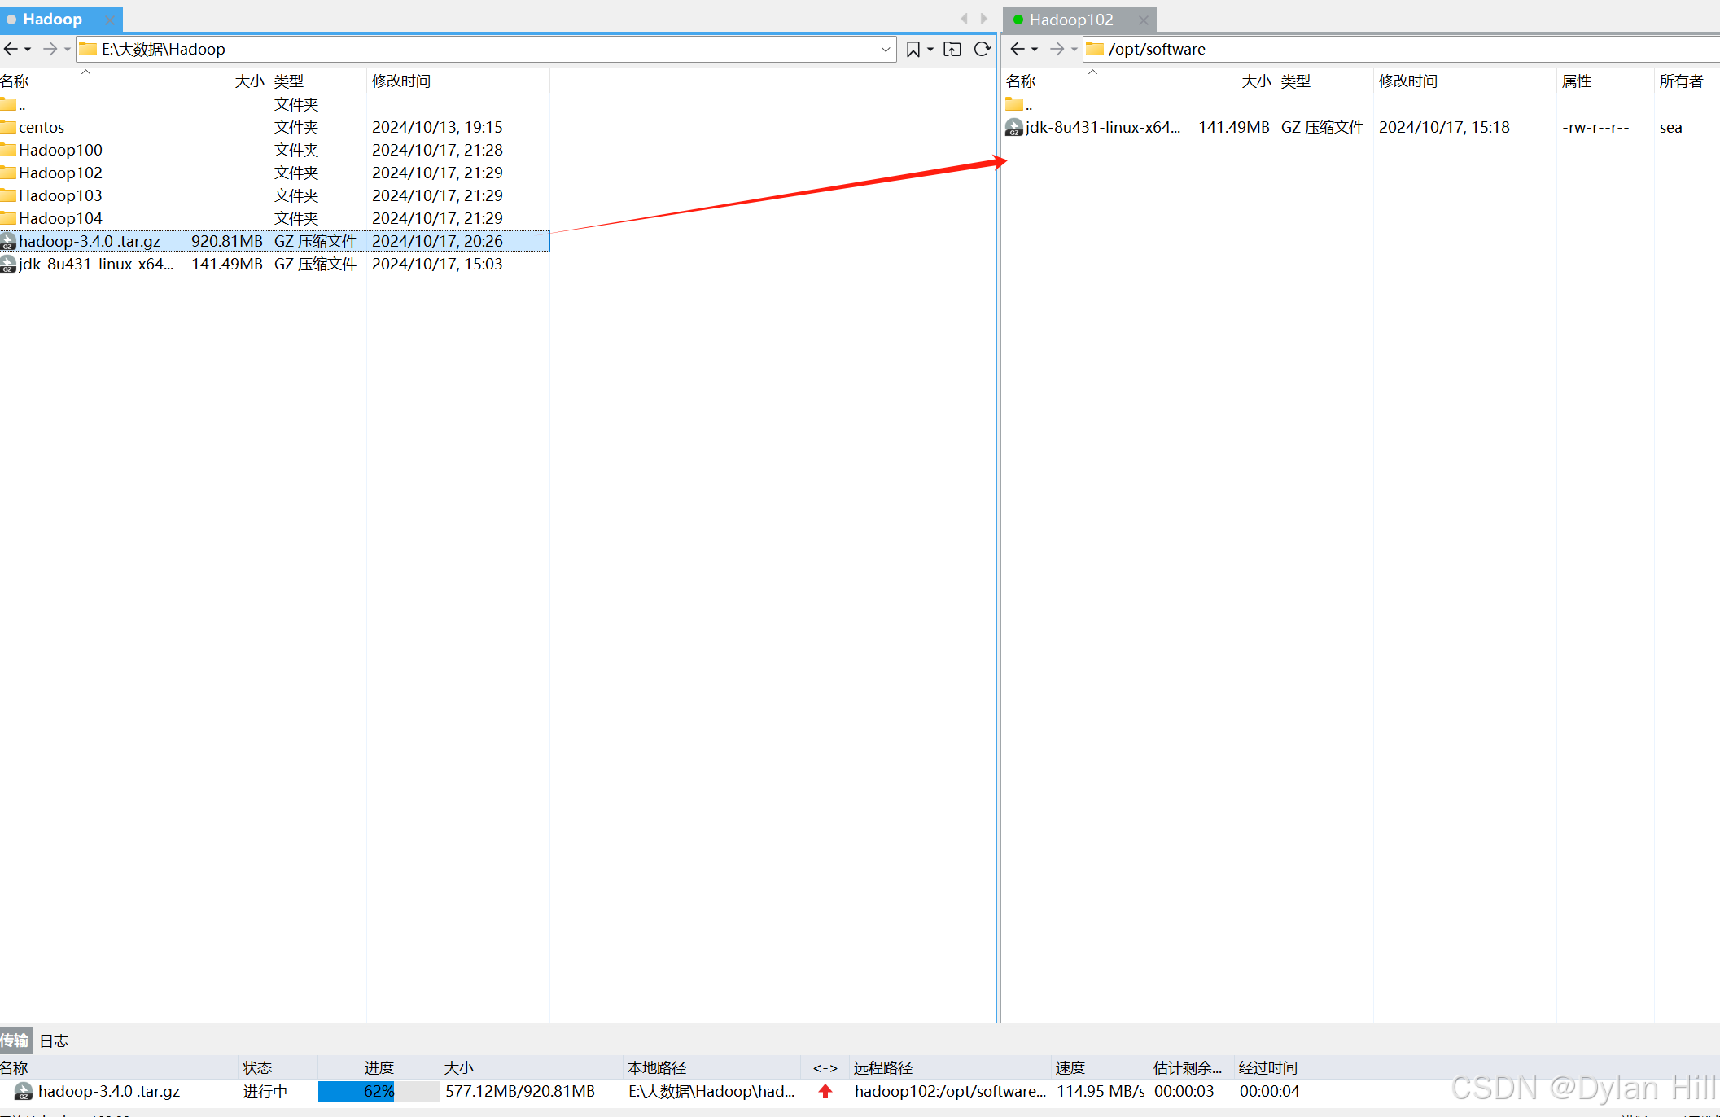Refresh the local Hadoop folder listing
Screen dimensions: 1720x1117
983,49
